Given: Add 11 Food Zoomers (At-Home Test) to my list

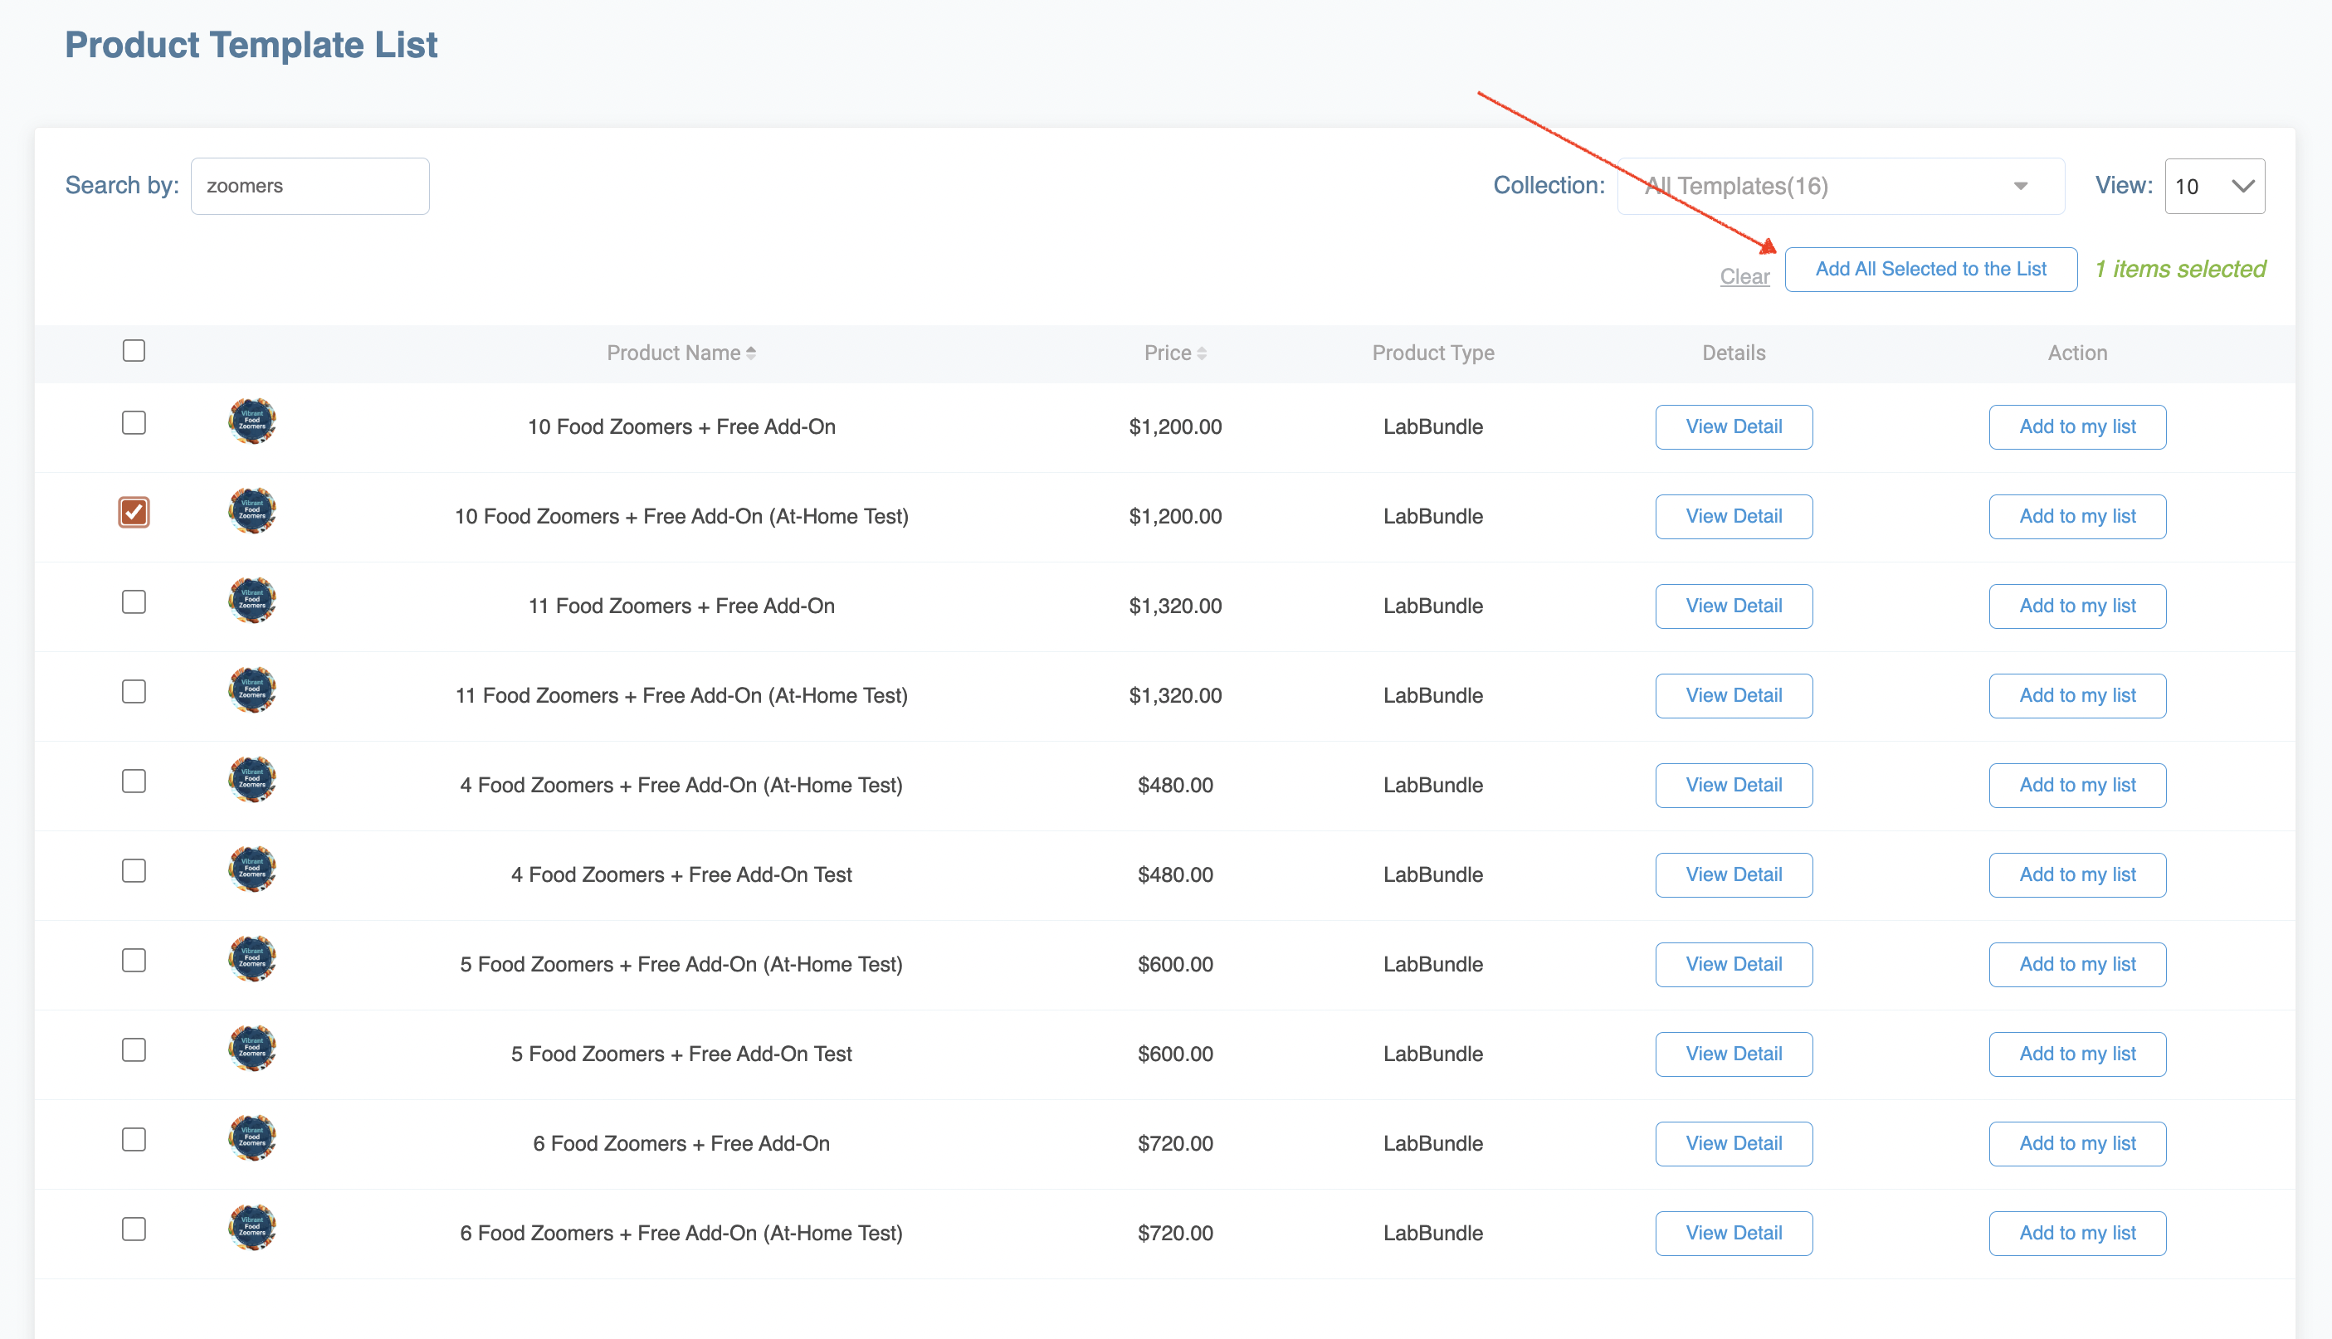Looking at the screenshot, I should coord(2077,695).
